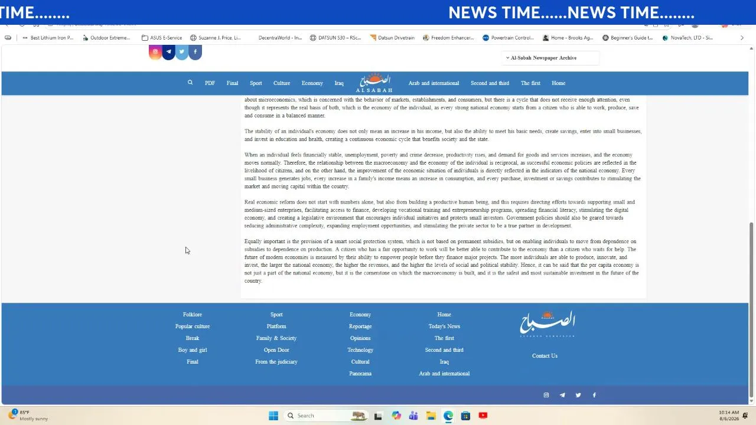Open Arab and international in the navigation bar

coord(434,83)
